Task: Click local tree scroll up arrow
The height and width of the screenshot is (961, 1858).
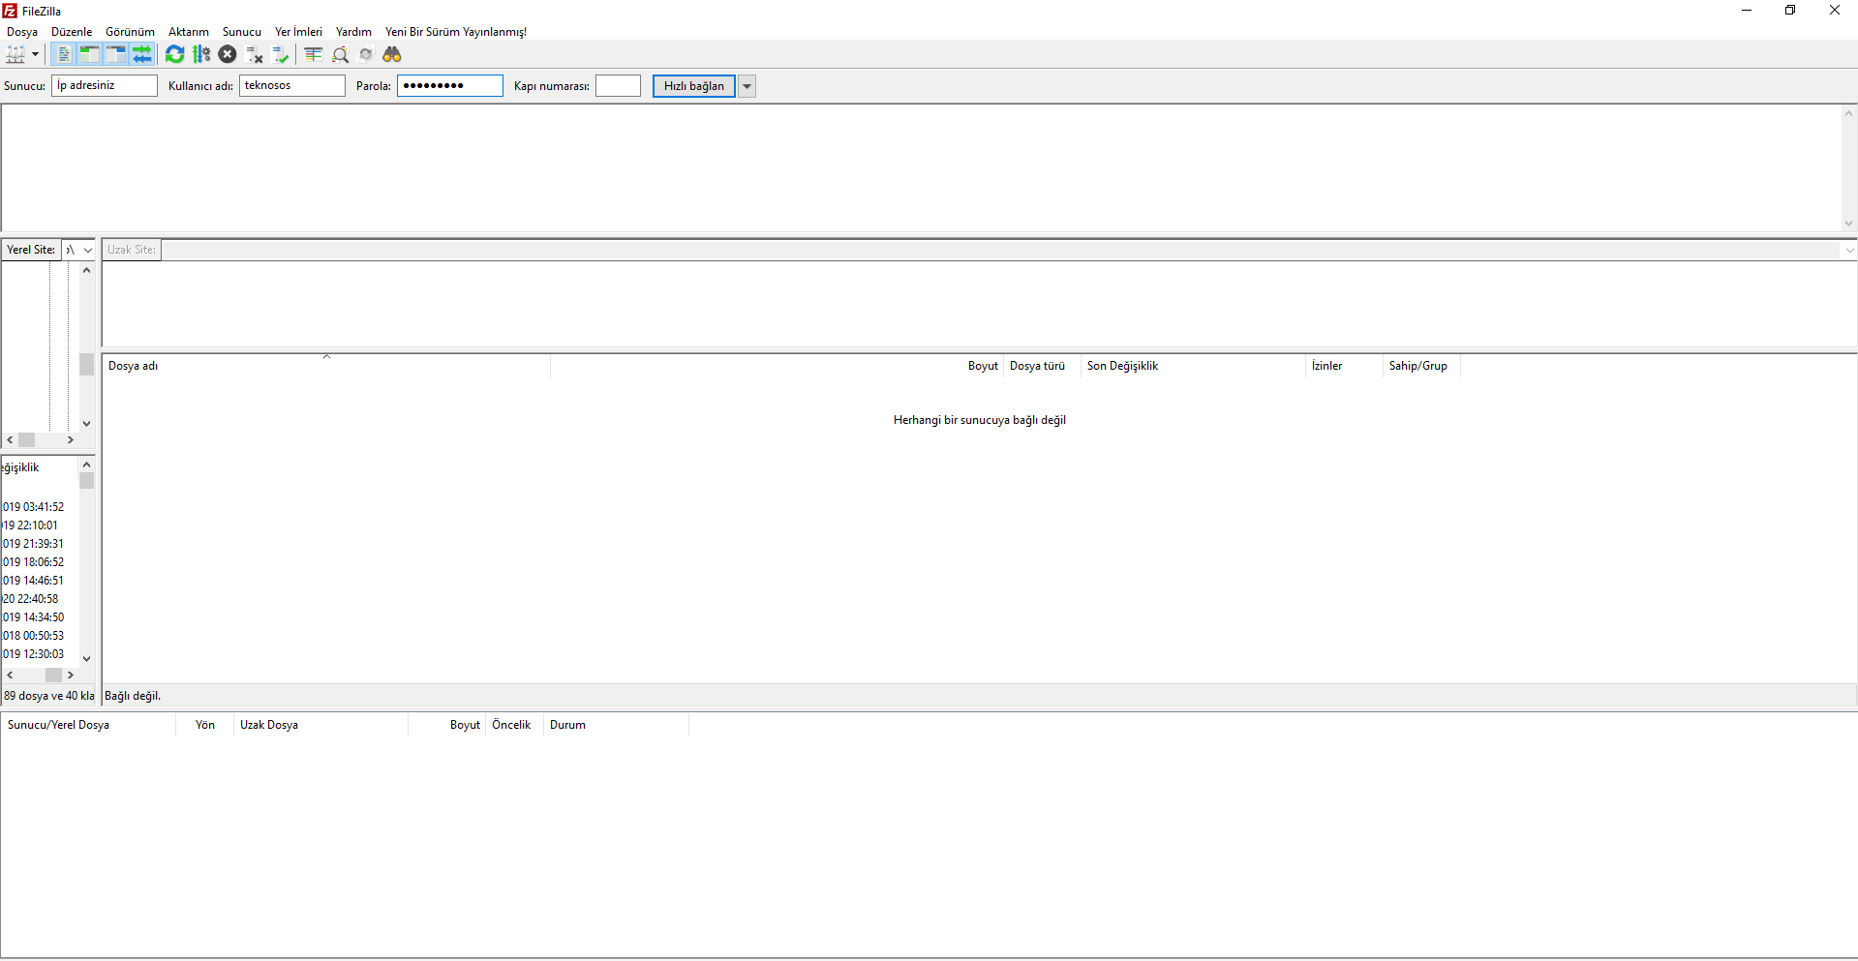Action: [x=86, y=270]
